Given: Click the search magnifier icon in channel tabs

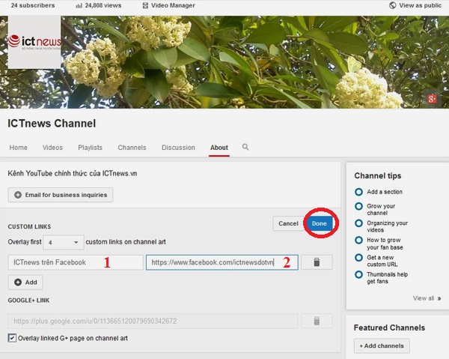Looking at the screenshot, I should 245,148.
